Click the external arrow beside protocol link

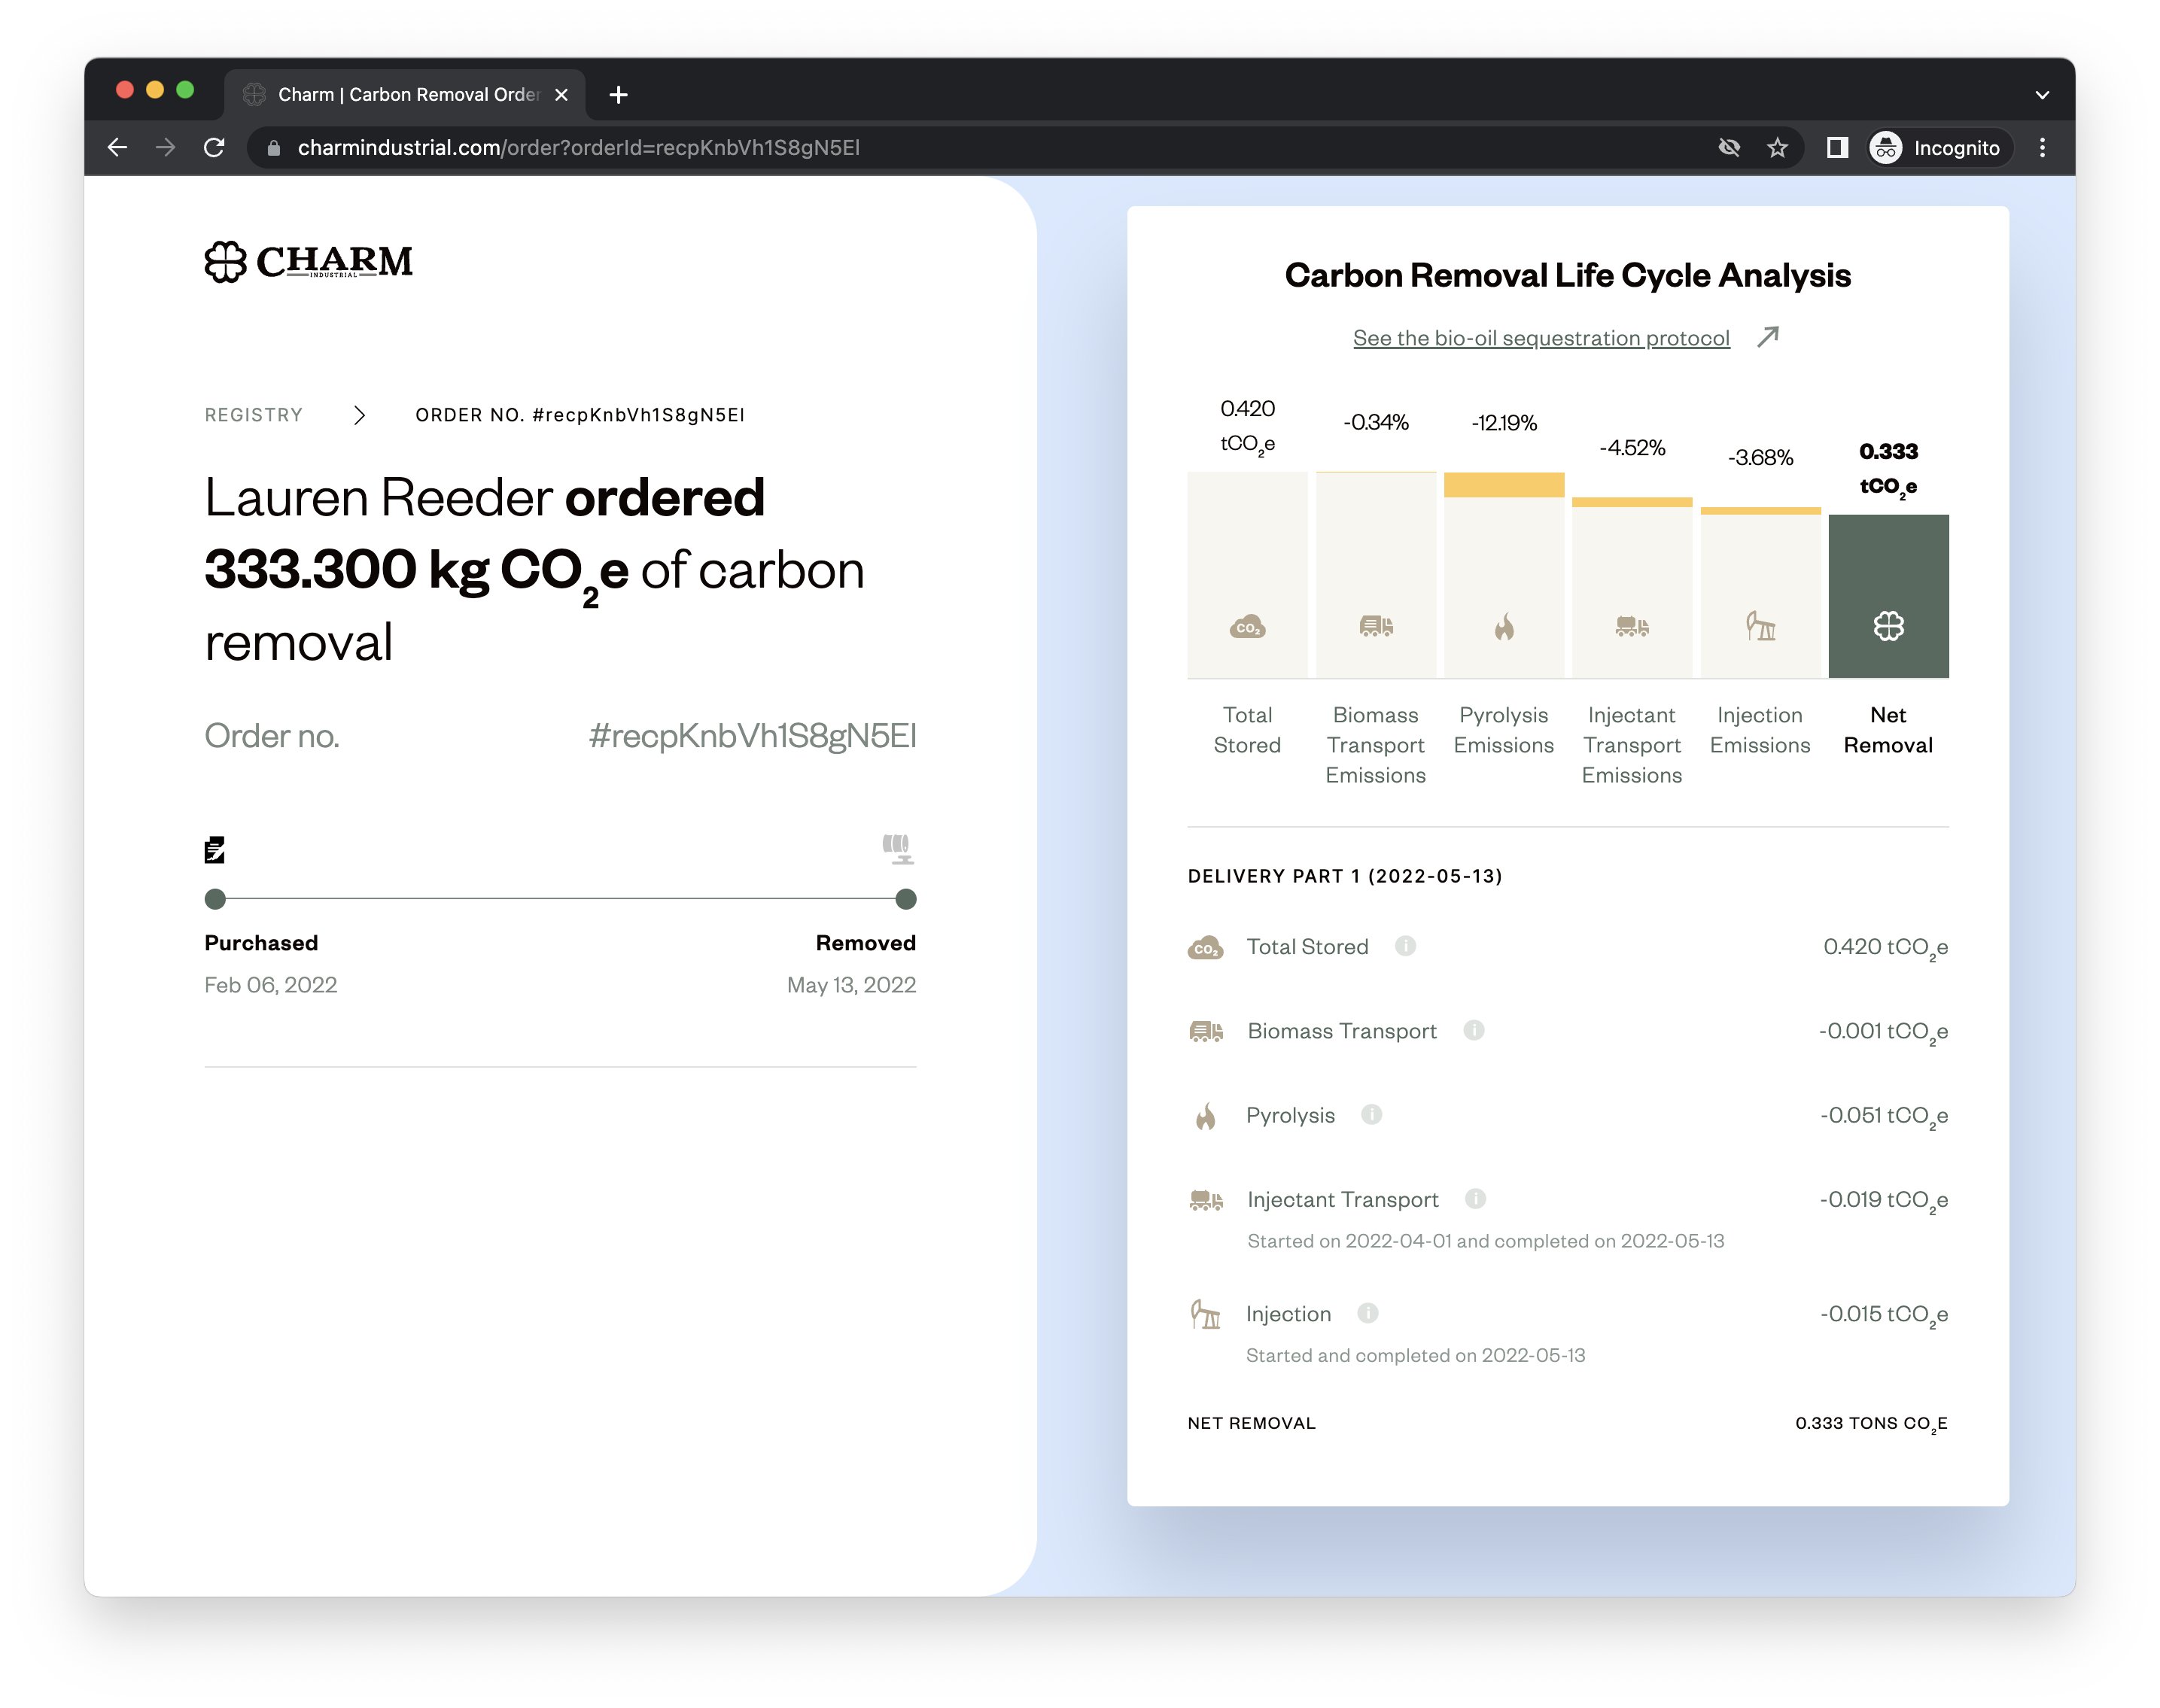[1768, 336]
